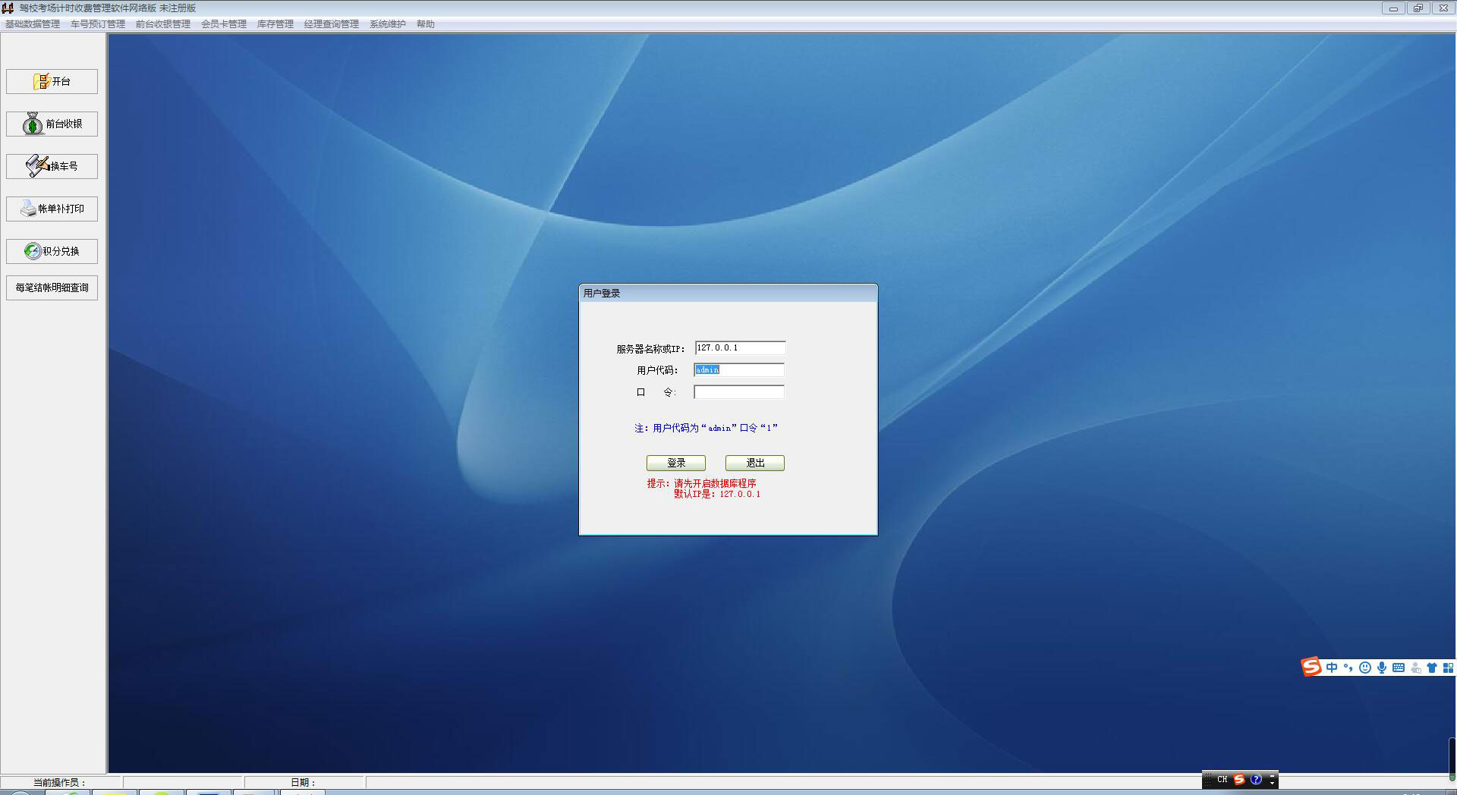Open 前台收银 from the sidebar
The width and height of the screenshot is (1457, 795).
52,124
